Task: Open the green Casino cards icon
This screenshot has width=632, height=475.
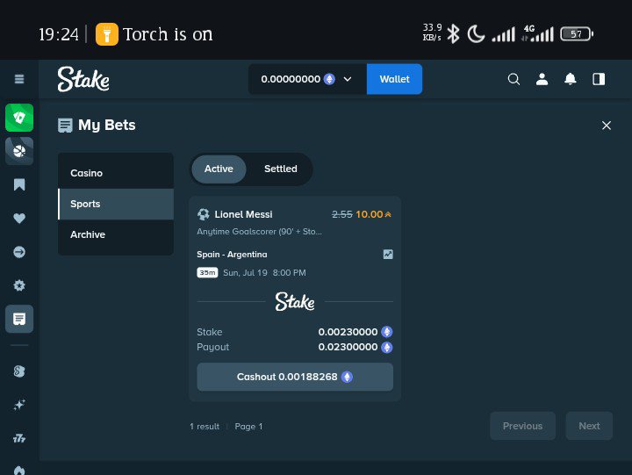Action: (19, 118)
